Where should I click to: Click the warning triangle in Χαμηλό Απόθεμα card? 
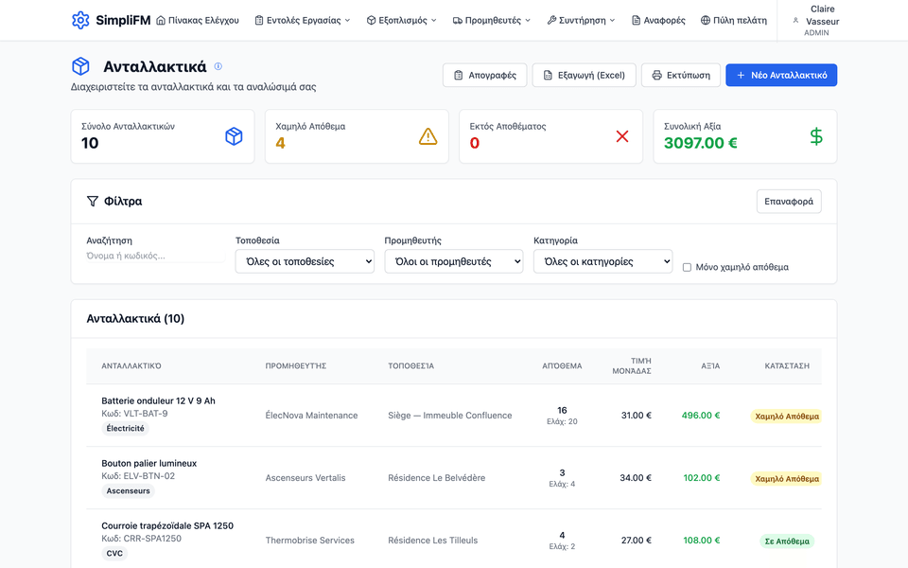pyautogui.click(x=428, y=136)
